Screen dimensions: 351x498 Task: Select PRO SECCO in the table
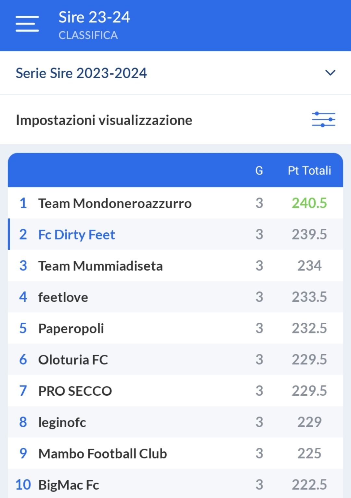coord(75,391)
